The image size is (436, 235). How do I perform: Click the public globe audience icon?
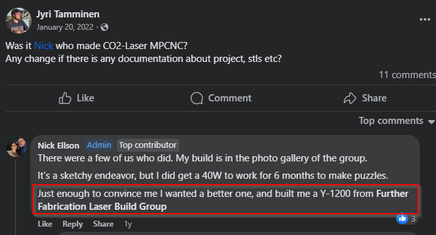click(104, 27)
